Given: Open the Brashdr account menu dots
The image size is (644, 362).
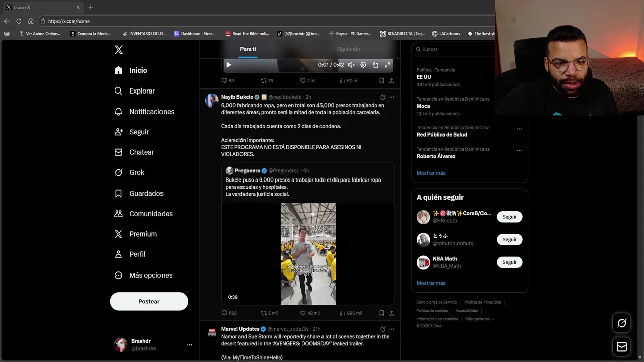Looking at the screenshot, I should [190, 345].
